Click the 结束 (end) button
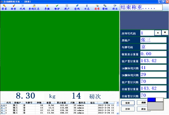169x115 pixels. [127, 103]
